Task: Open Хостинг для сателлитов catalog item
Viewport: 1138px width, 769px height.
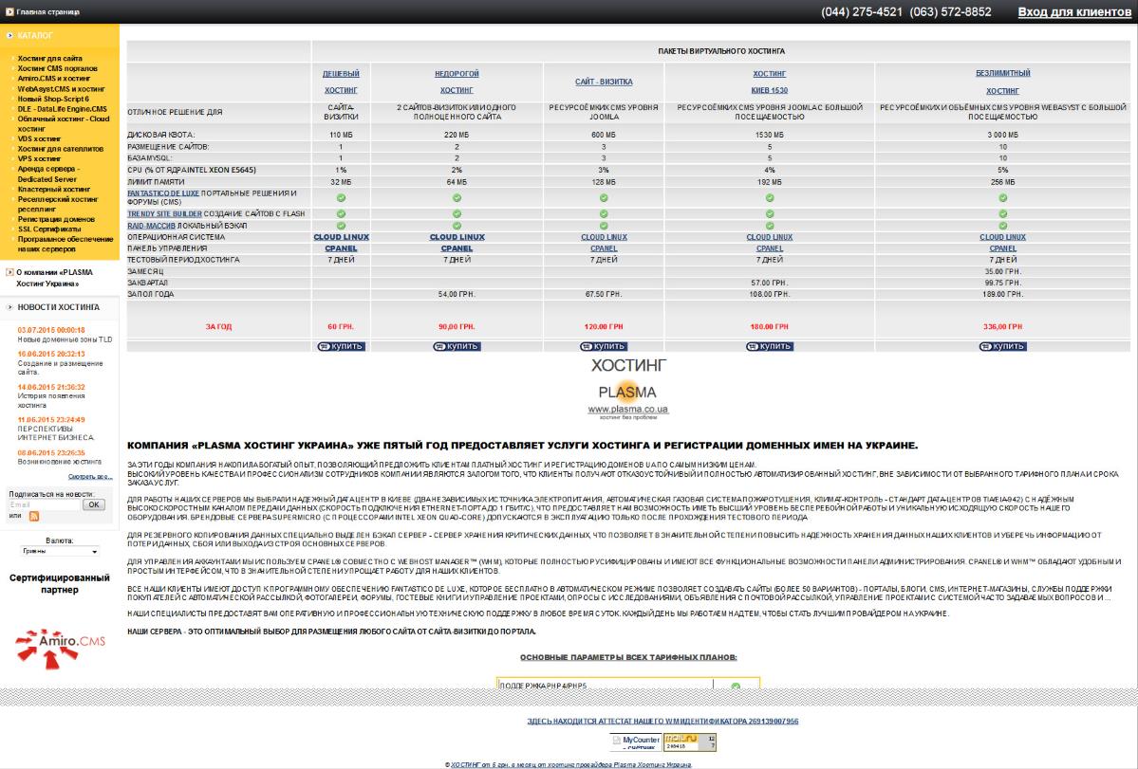Action: pyautogui.click(x=60, y=149)
